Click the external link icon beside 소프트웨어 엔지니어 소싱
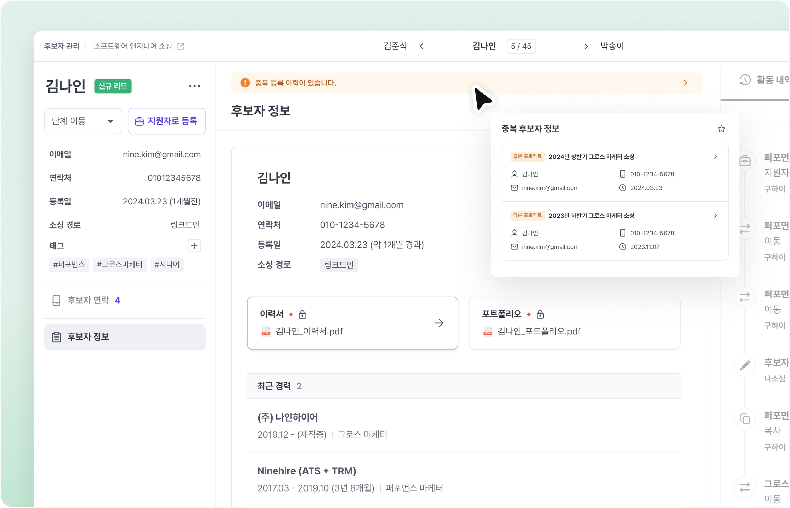Viewport: 790px width, 508px height. [181, 46]
